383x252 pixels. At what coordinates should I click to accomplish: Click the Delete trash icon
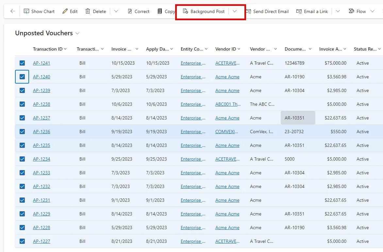click(x=88, y=11)
